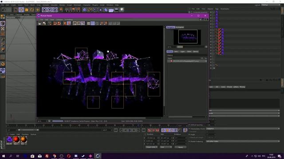This screenshot has height=159, width=284.
Task: Go to end of animation
Action: click(x=143, y=130)
